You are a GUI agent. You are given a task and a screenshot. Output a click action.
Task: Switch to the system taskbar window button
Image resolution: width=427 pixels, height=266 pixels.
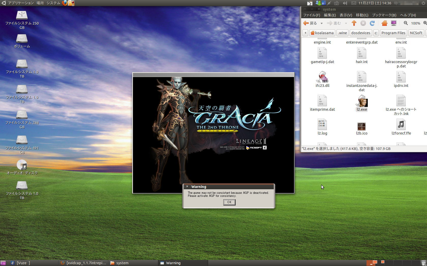tap(133, 263)
